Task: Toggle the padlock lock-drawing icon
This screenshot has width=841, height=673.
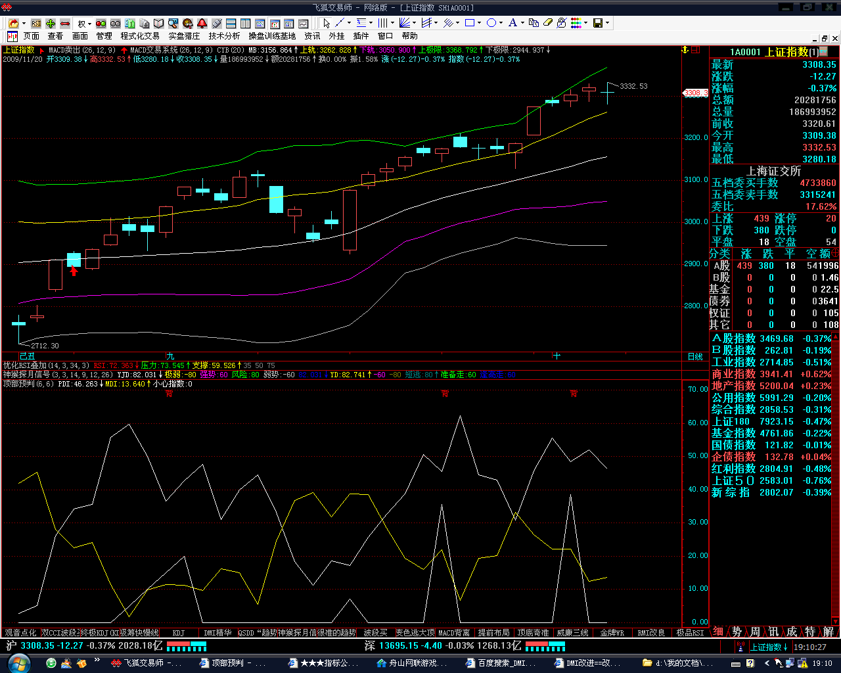Action: tap(562, 23)
